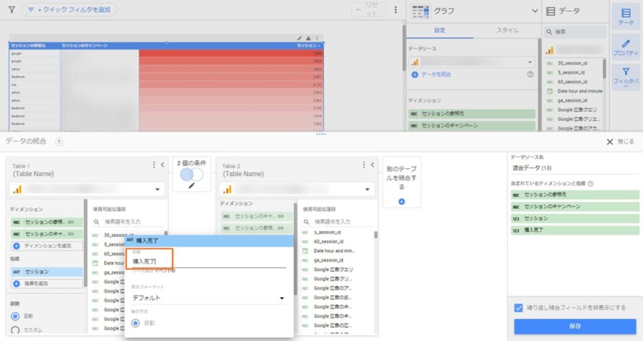Viewport: 643px width, 341px height.
Task: Open Table 2 three-dot options menu
Action: 363,165
